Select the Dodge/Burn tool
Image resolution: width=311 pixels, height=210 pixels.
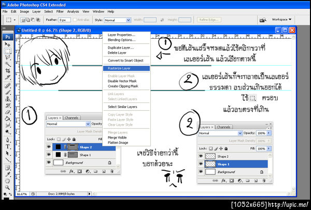(8, 131)
